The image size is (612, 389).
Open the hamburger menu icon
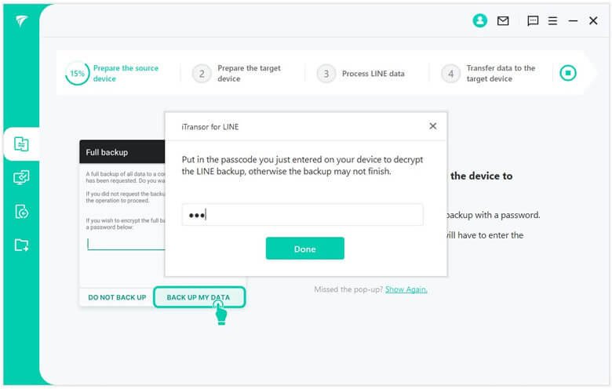click(552, 20)
